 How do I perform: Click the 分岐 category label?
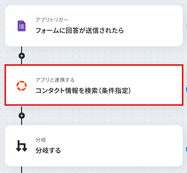pos(41,140)
